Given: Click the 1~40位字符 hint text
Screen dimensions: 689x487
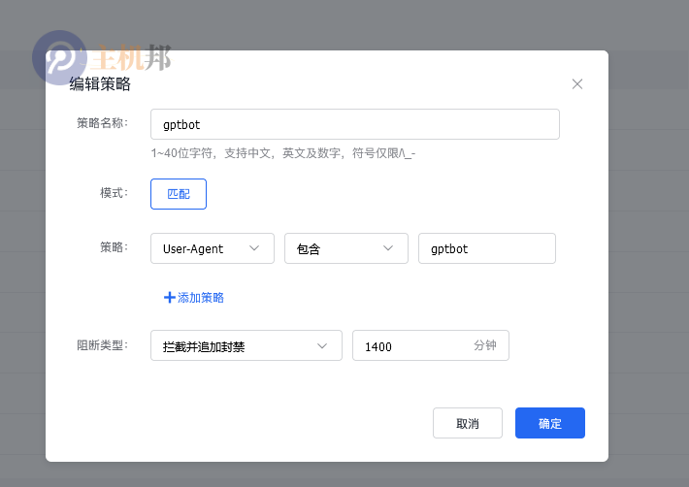Looking at the screenshot, I should [283, 153].
